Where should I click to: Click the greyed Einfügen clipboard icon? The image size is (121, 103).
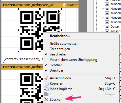pos(46,94)
